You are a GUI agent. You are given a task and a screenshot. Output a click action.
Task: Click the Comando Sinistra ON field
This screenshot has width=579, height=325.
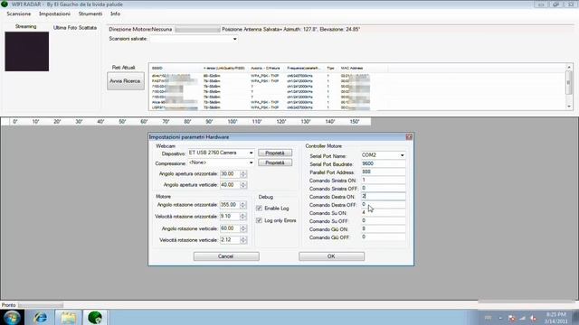click(383, 180)
